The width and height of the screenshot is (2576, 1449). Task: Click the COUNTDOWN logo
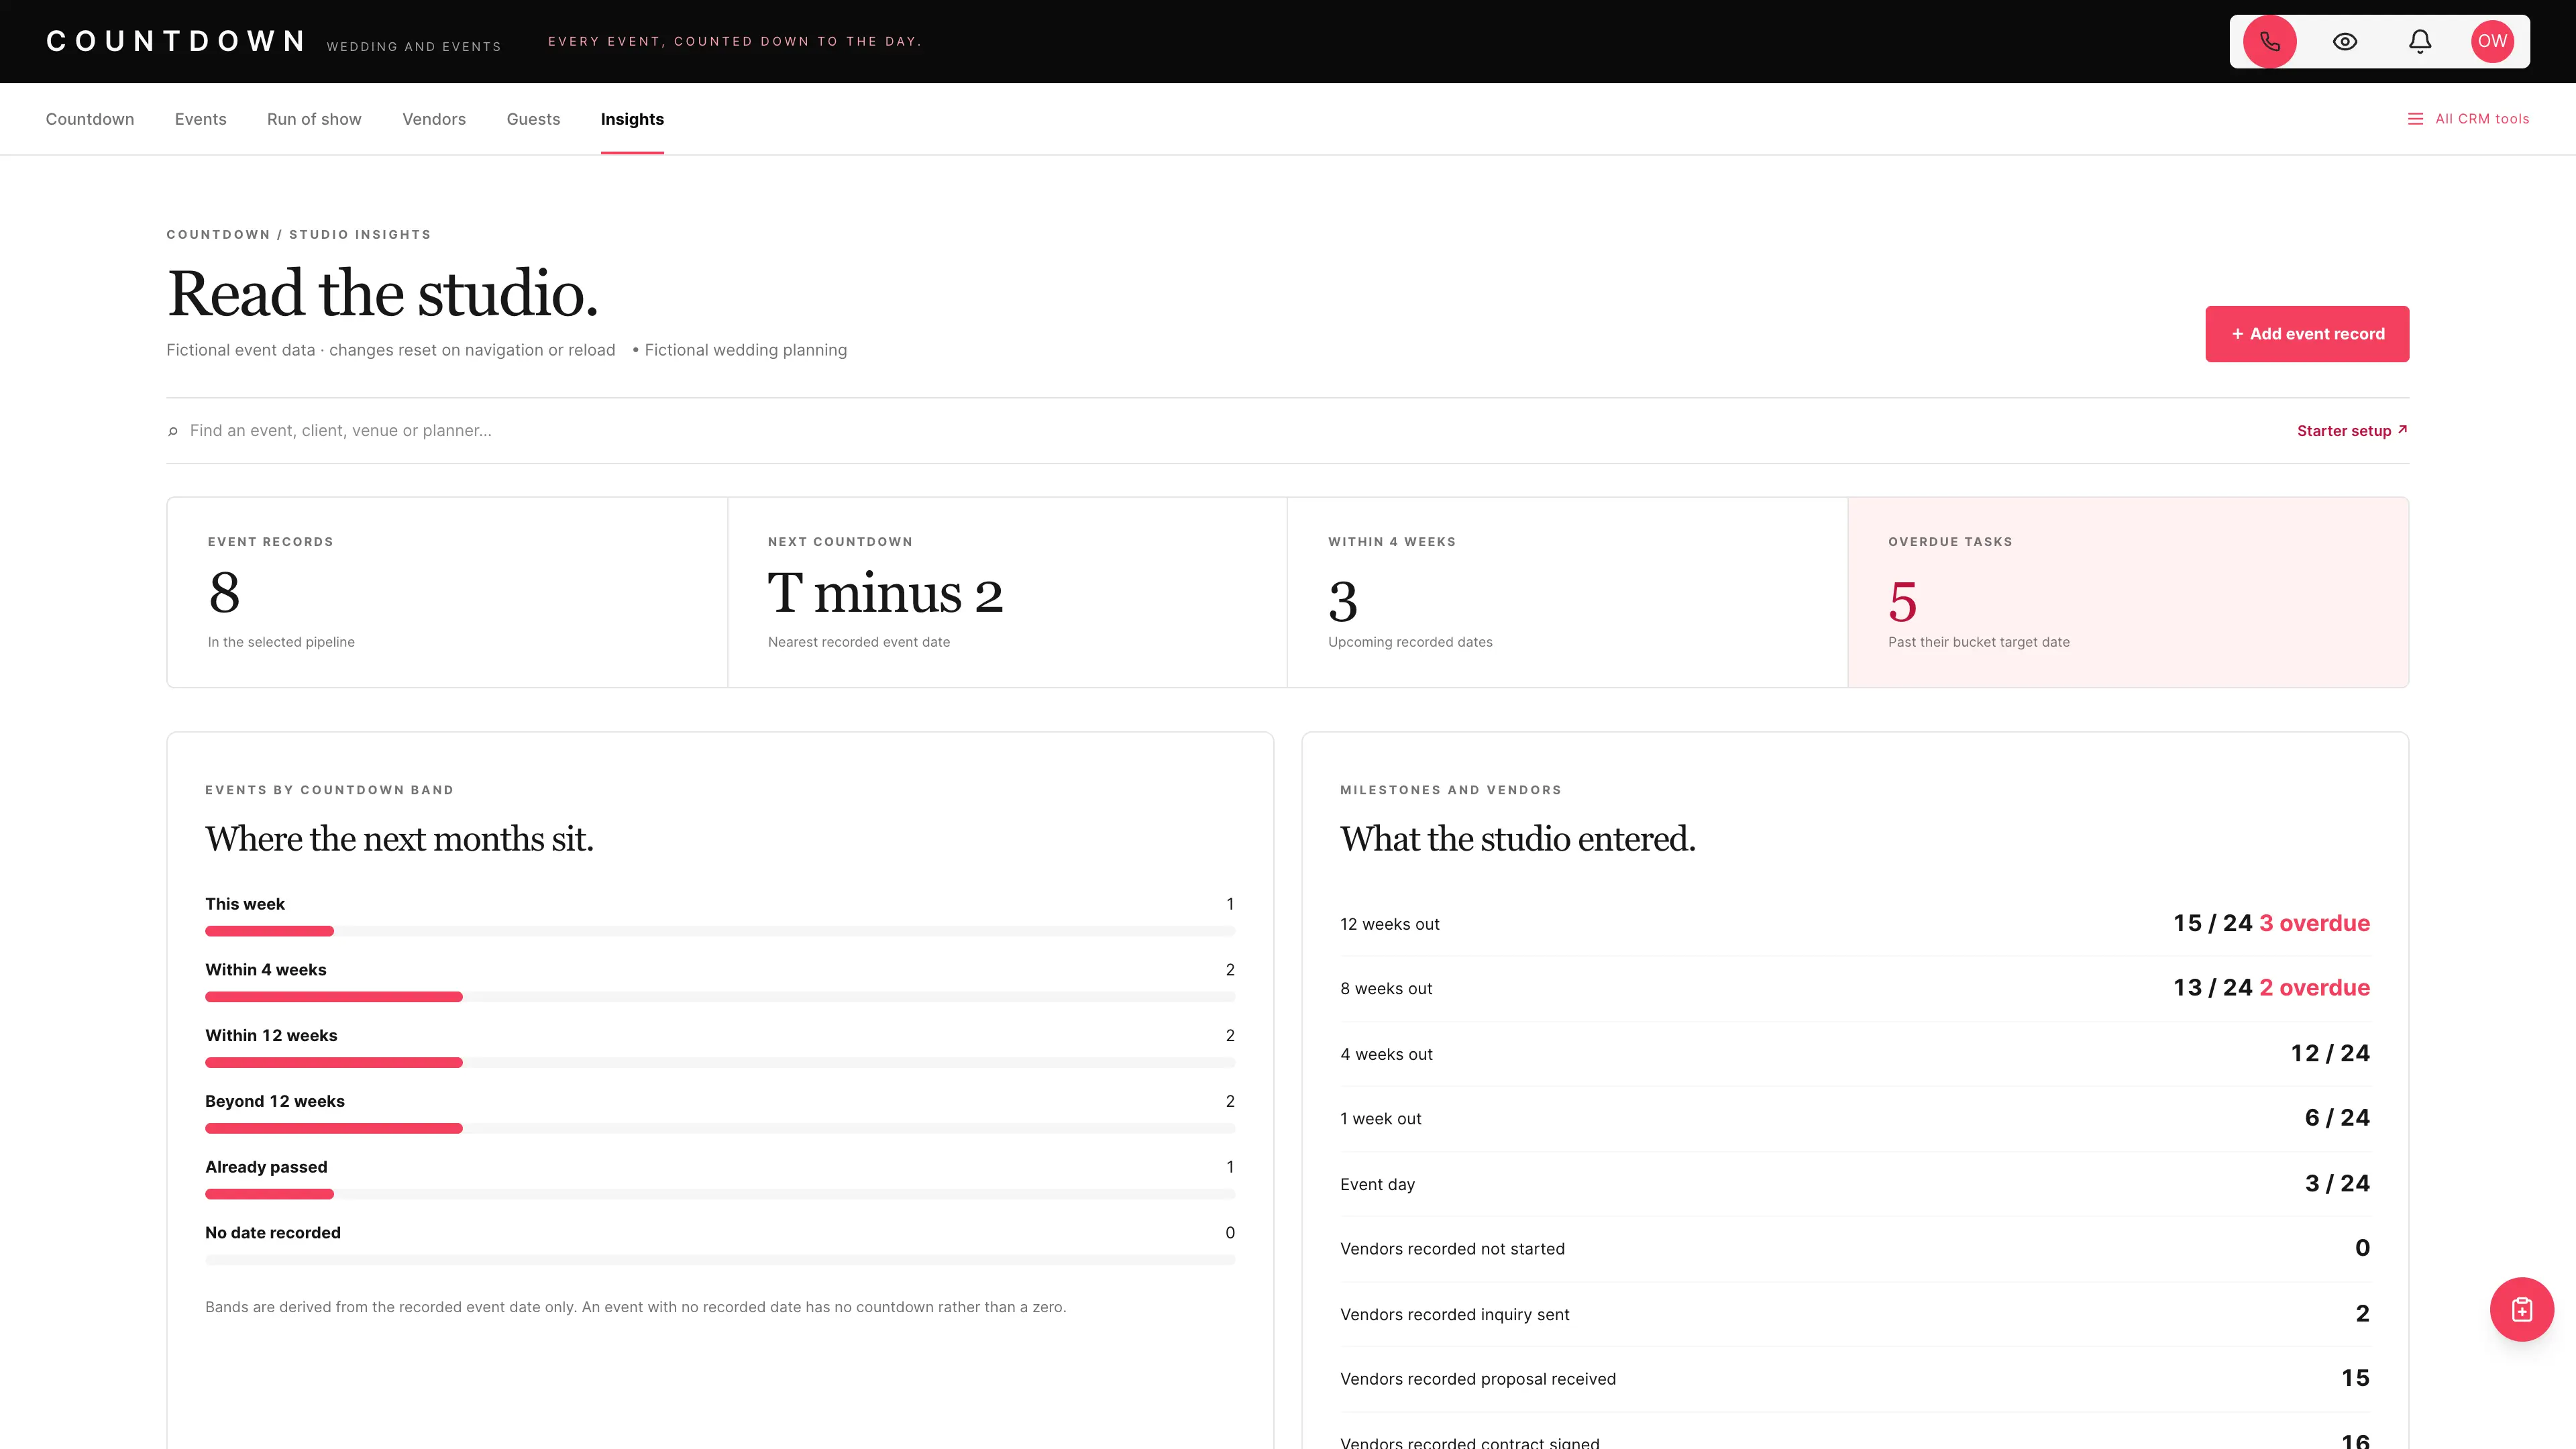click(x=176, y=41)
